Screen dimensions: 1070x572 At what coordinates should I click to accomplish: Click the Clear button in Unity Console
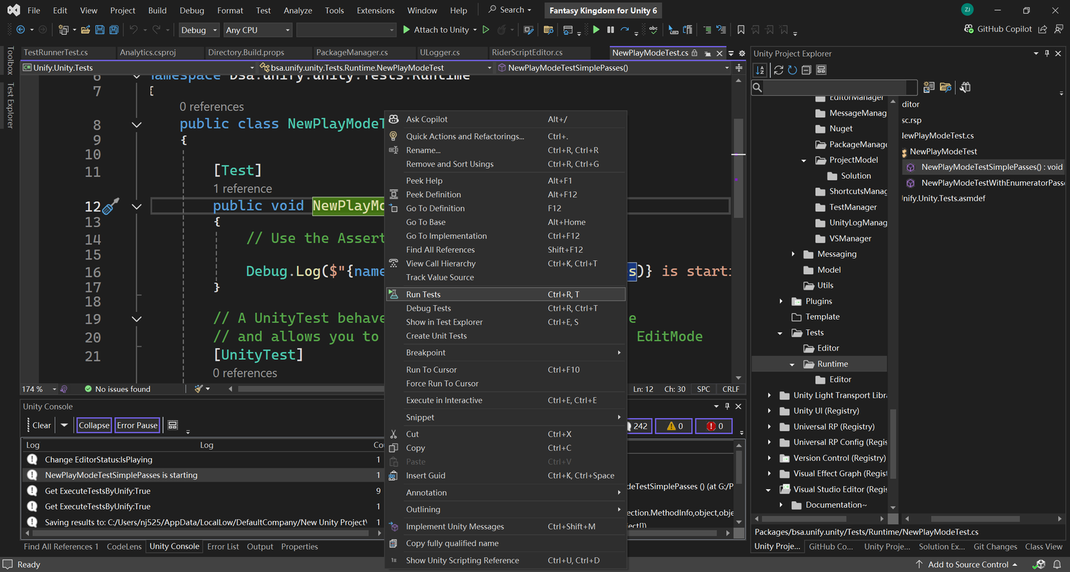click(41, 425)
